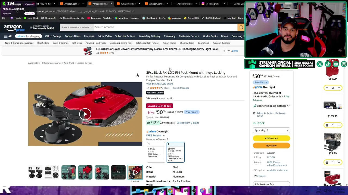The image size is (348, 195).
Task: Click the info icon next to Typical price
Action: tap(168, 118)
